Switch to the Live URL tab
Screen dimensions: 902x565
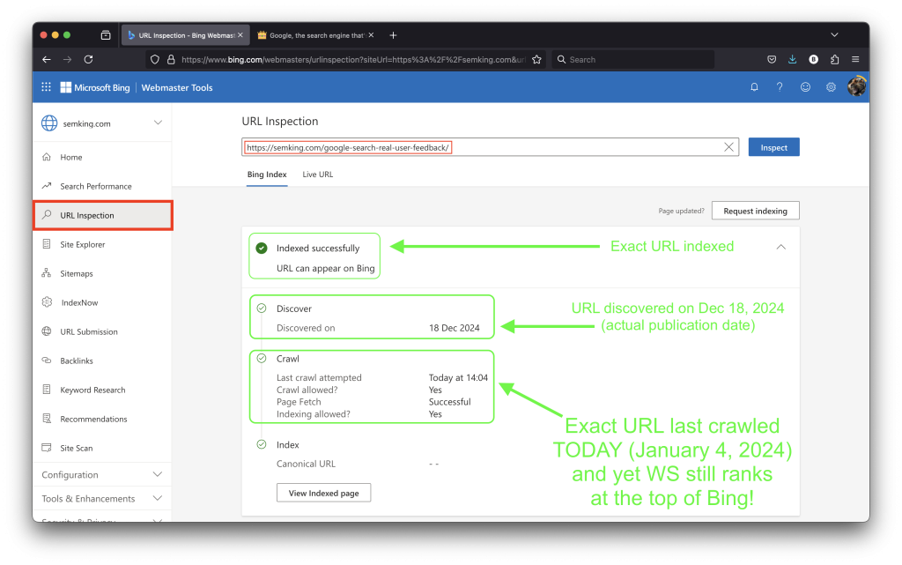pyautogui.click(x=317, y=175)
